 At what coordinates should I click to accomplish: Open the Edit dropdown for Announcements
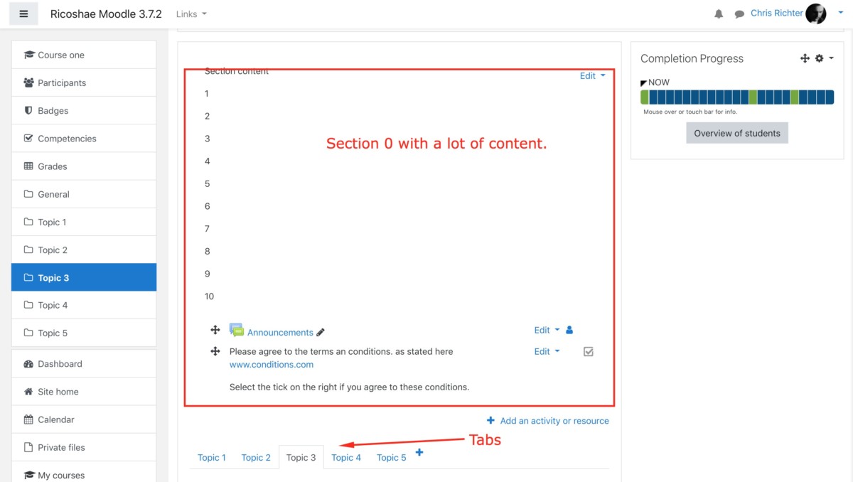click(x=547, y=330)
